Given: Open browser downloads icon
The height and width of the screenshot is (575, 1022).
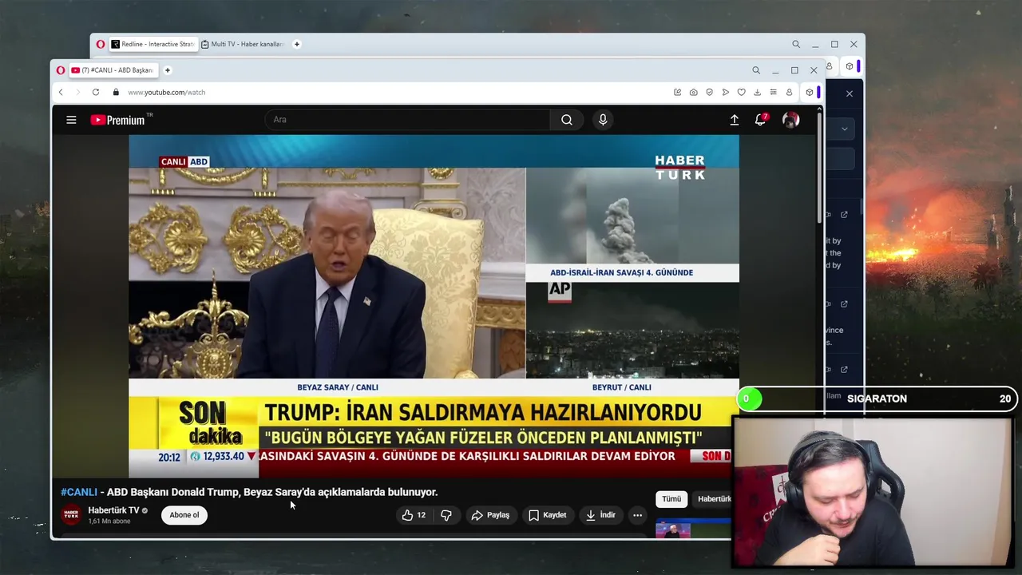Looking at the screenshot, I should (757, 93).
